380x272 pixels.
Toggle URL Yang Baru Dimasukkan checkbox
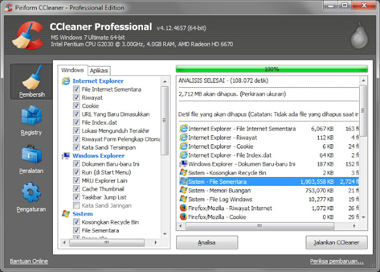[77, 114]
